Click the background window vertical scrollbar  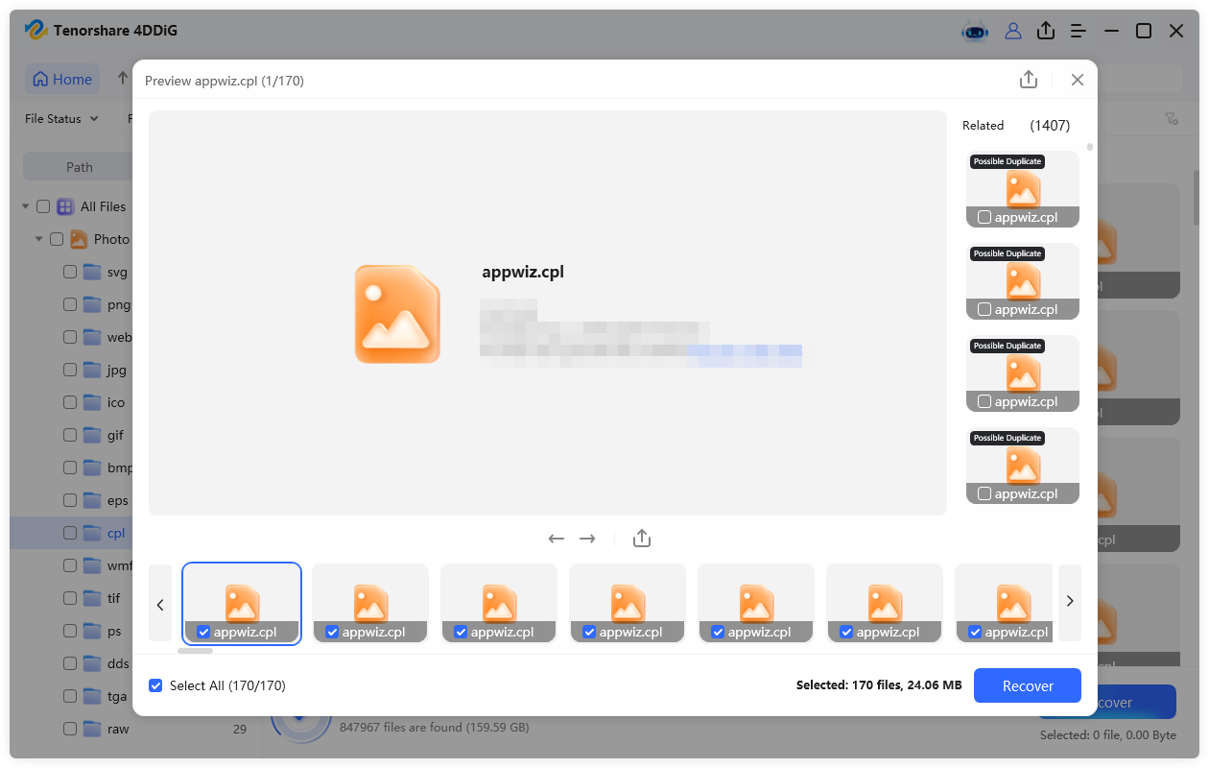point(1196,198)
